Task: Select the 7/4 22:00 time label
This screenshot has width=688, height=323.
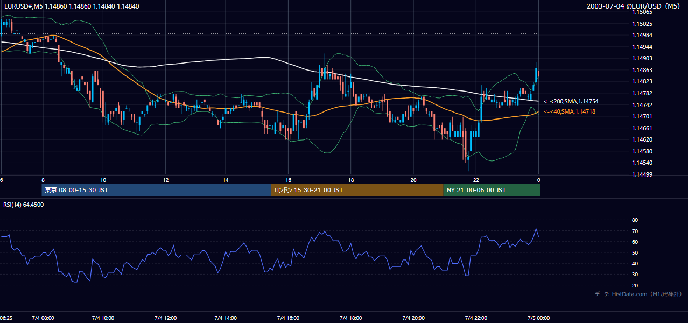Action: click(x=476, y=318)
